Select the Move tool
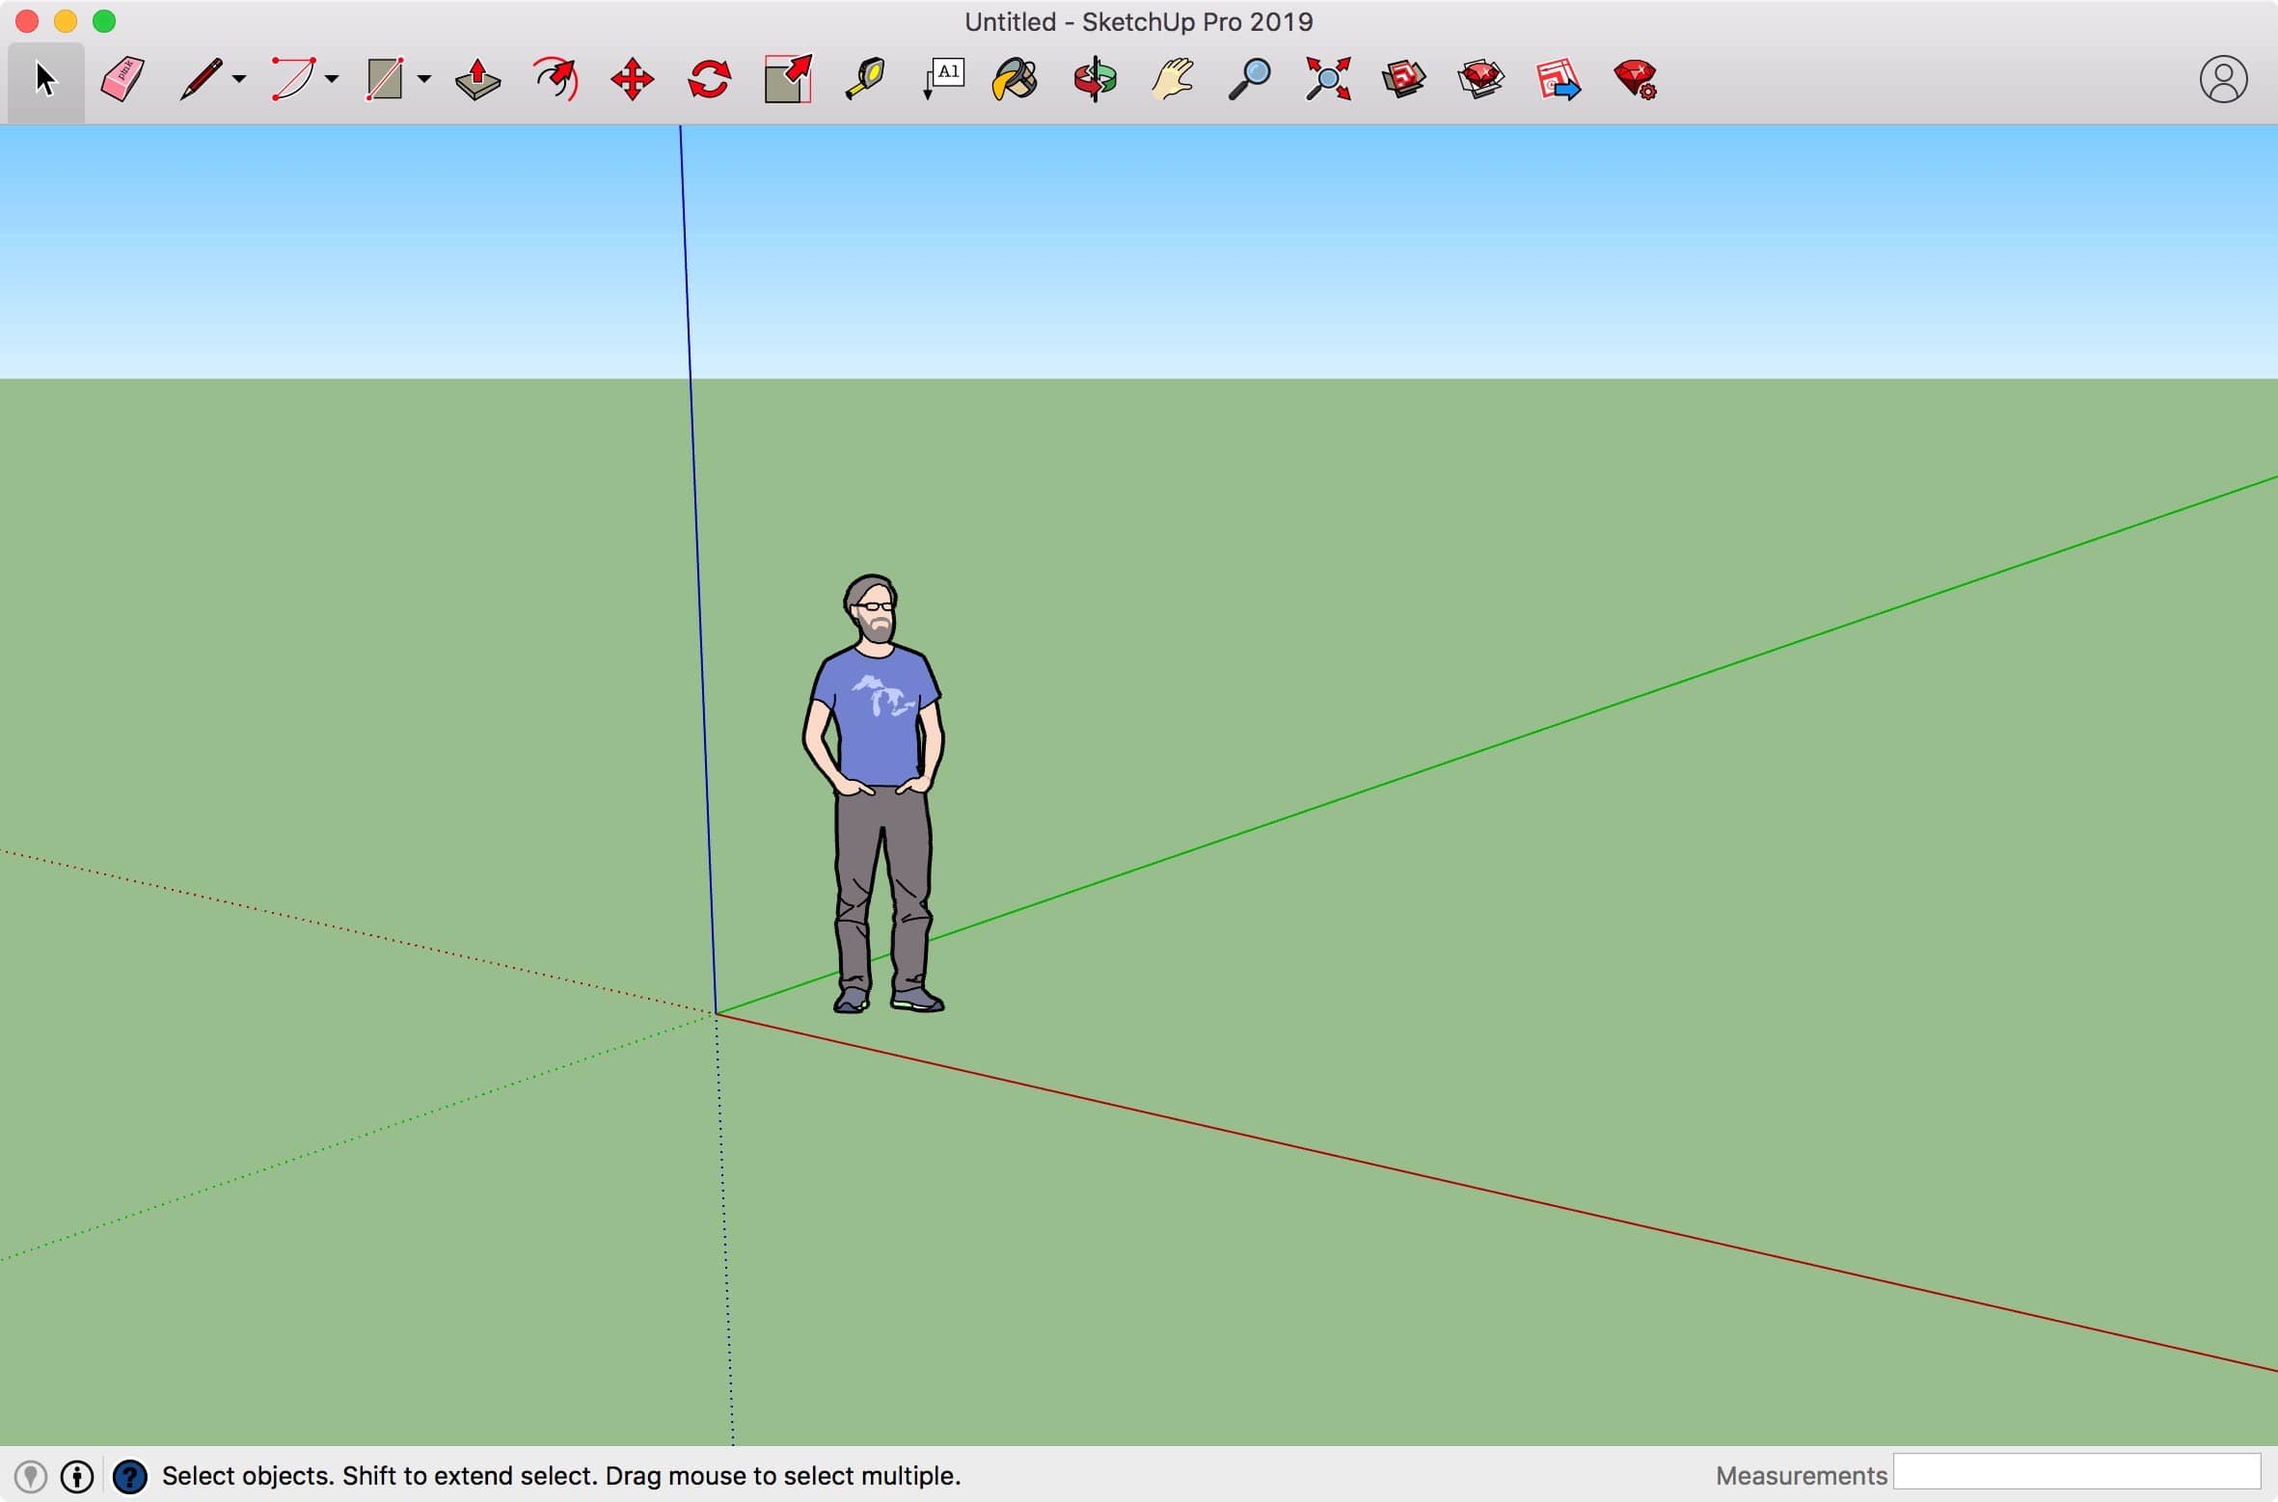The image size is (2278, 1502). point(633,79)
